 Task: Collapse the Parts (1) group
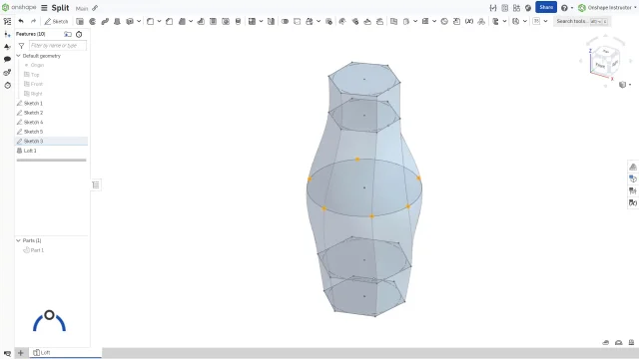point(18,240)
